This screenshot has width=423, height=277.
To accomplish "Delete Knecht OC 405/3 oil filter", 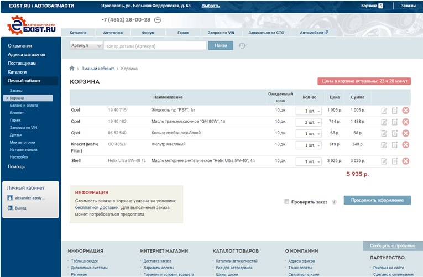I will coord(405,144).
